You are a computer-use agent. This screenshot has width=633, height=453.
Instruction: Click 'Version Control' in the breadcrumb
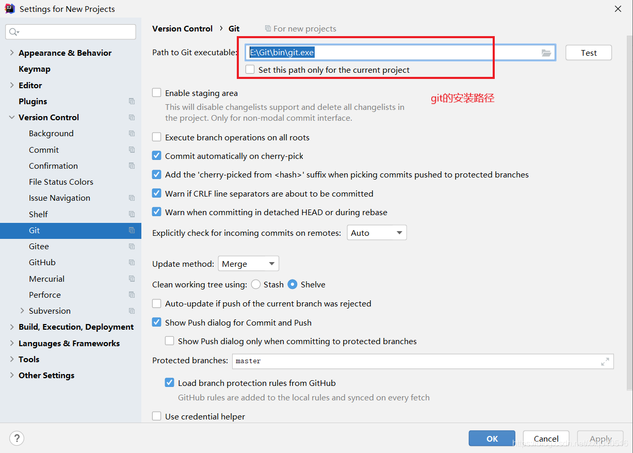pyautogui.click(x=182, y=29)
